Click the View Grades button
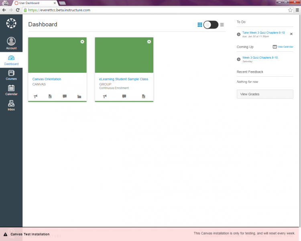301x241 pixels. click(265, 94)
